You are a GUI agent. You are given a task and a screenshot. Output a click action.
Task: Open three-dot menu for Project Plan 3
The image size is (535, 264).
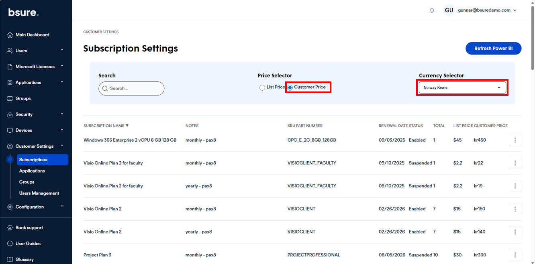click(515, 255)
